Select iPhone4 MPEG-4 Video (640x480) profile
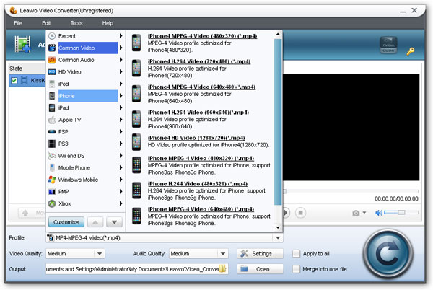The image size is (433, 290). [201, 87]
